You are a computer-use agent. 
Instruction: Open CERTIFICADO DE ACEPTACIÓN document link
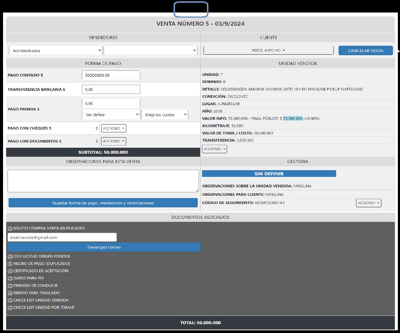pos(41,271)
